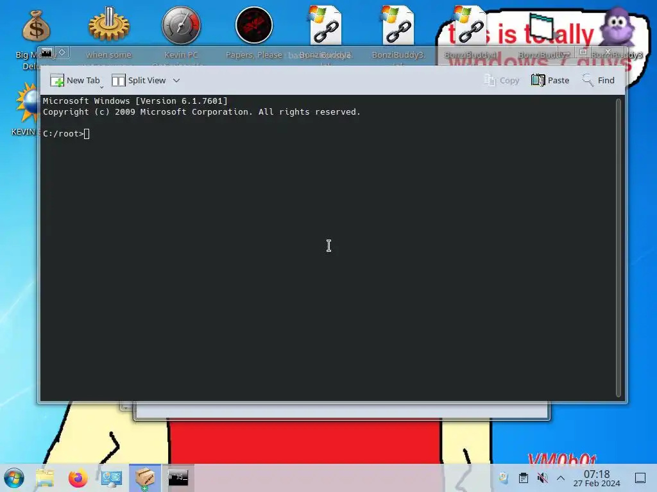Select the golden gear desktop icon

pyautogui.click(x=108, y=26)
